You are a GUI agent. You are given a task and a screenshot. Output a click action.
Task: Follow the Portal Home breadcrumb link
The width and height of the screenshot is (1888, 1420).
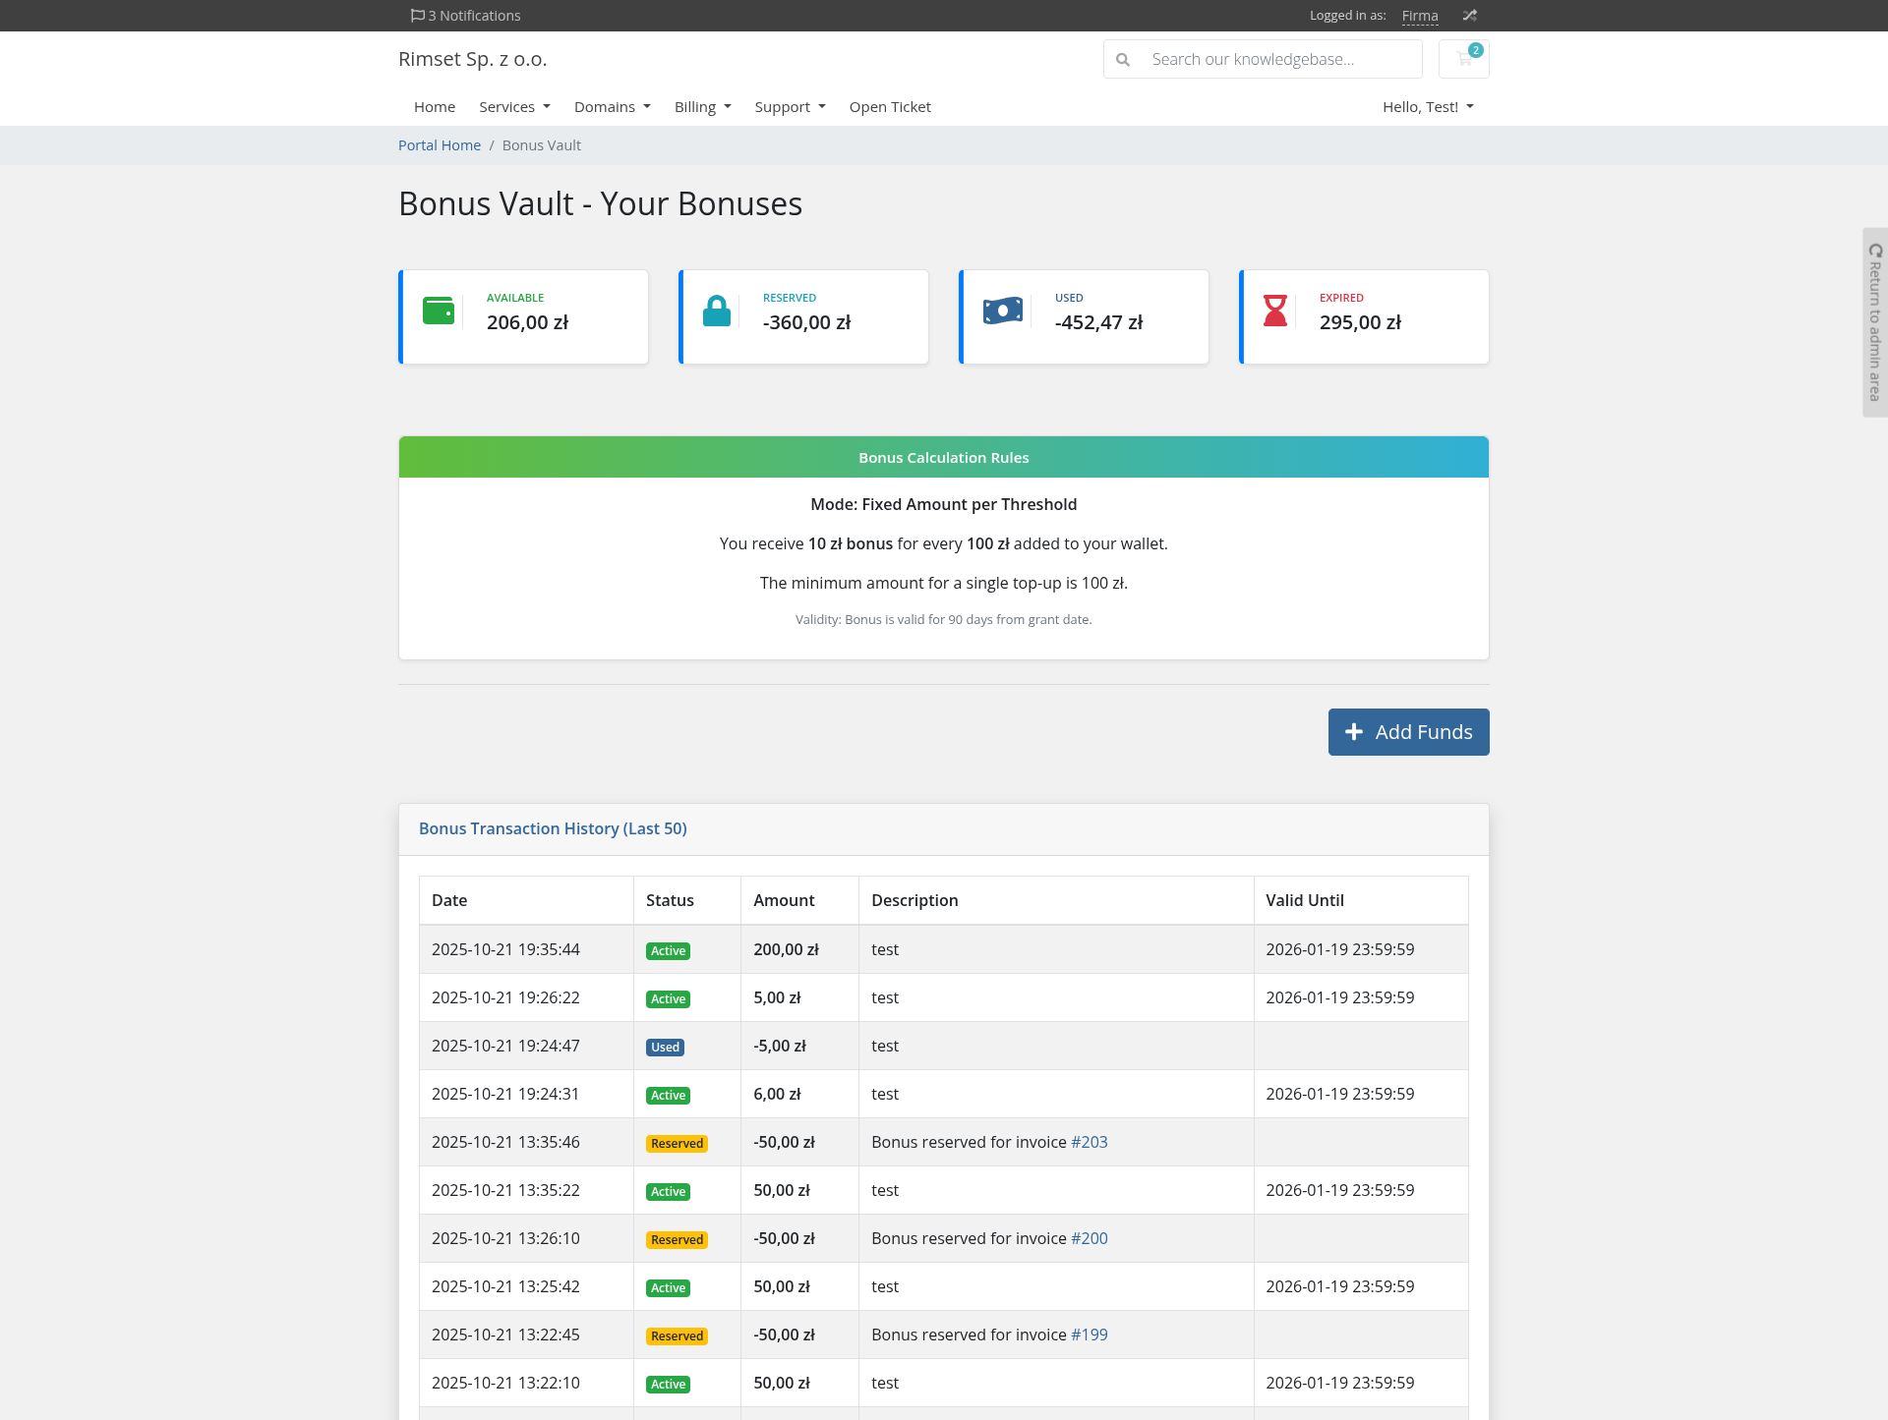tap(440, 145)
